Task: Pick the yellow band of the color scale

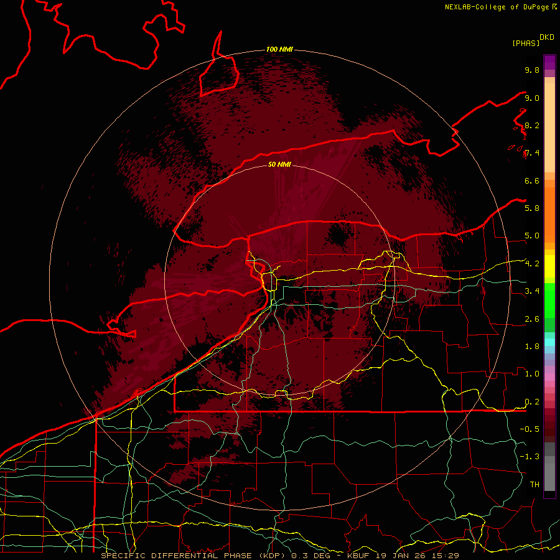Action: 549,266
